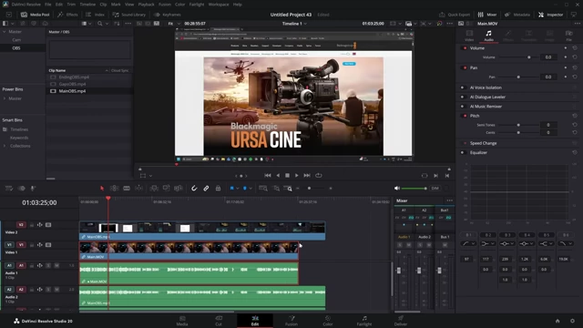Open the viewer Fit zoom dropdown

174,24
